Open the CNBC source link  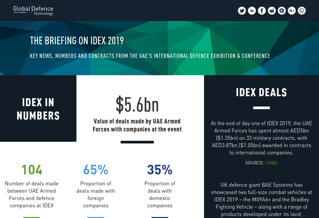(271, 163)
